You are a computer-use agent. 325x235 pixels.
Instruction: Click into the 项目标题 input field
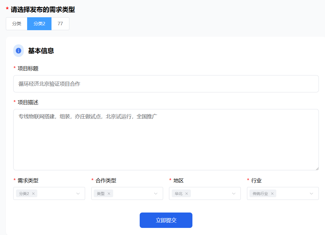pos(166,84)
